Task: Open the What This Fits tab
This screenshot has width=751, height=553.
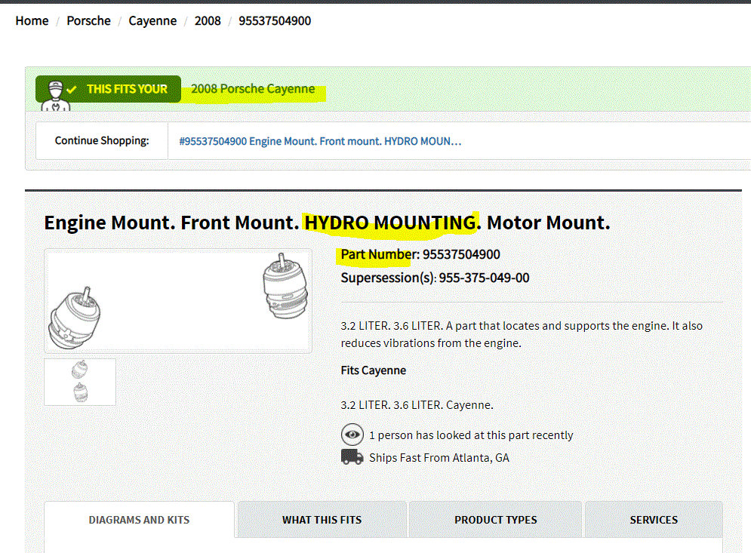Action: coord(322,520)
